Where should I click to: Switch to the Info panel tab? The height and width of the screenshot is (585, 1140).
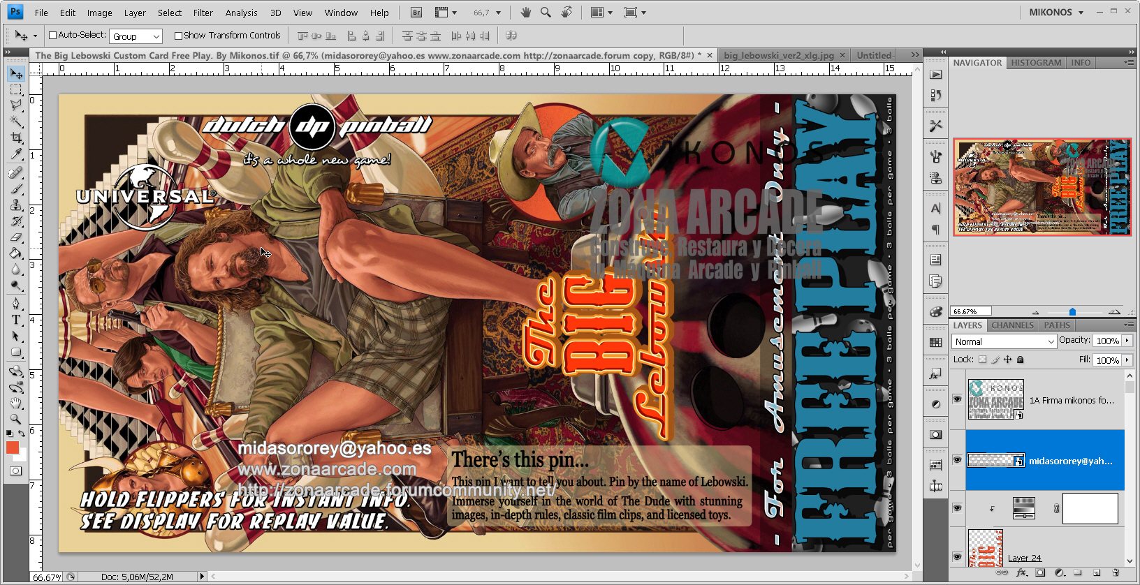pos(1081,63)
